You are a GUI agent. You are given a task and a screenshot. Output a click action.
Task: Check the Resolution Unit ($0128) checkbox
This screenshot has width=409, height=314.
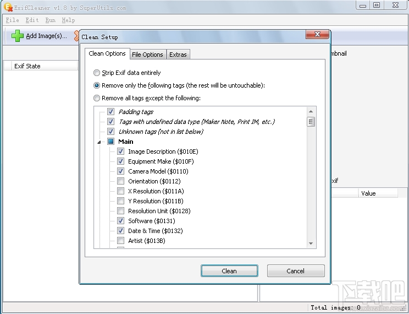(x=120, y=211)
